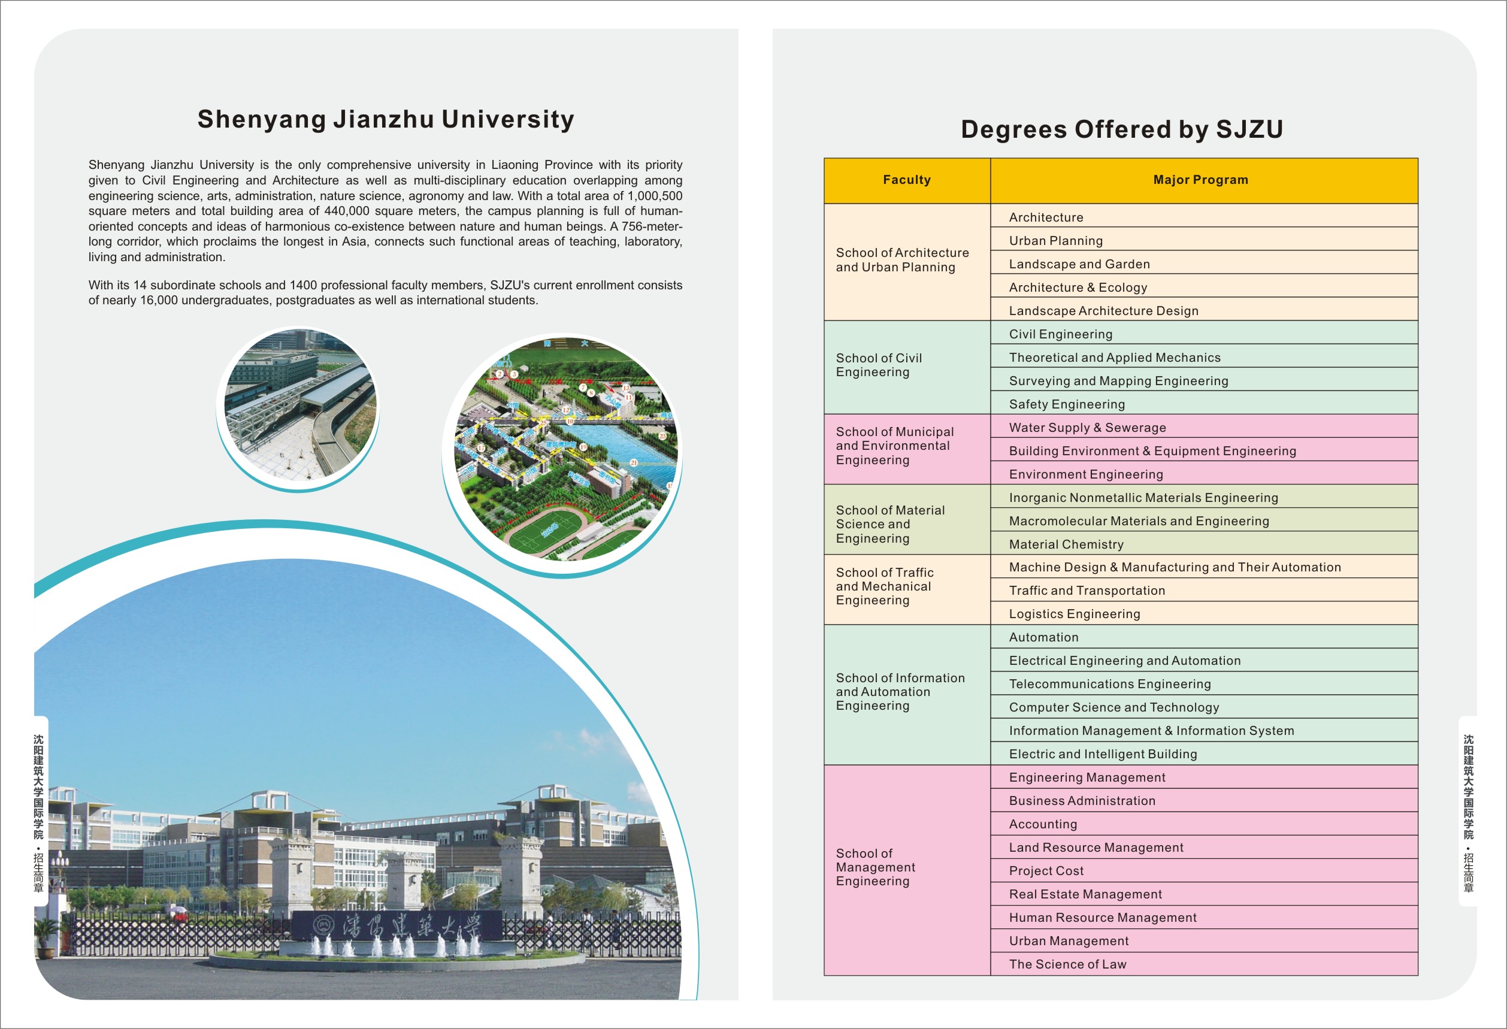Image resolution: width=1507 pixels, height=1029 pixels.
Task: Select the Safety Engineering row
Action: click(1204, 402)
